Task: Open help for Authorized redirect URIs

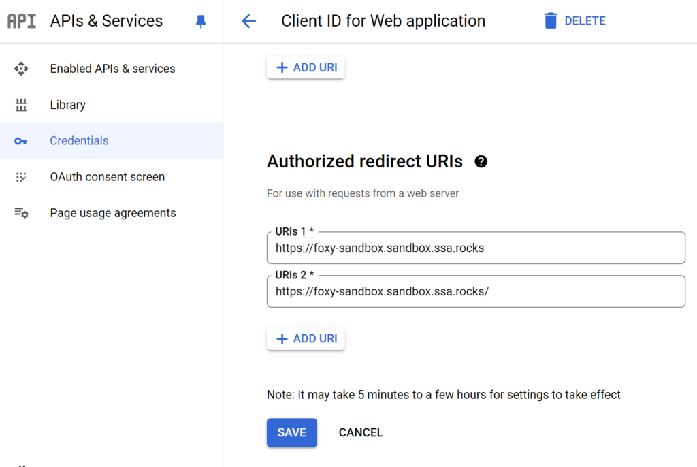Action: [x=481, y=161]
